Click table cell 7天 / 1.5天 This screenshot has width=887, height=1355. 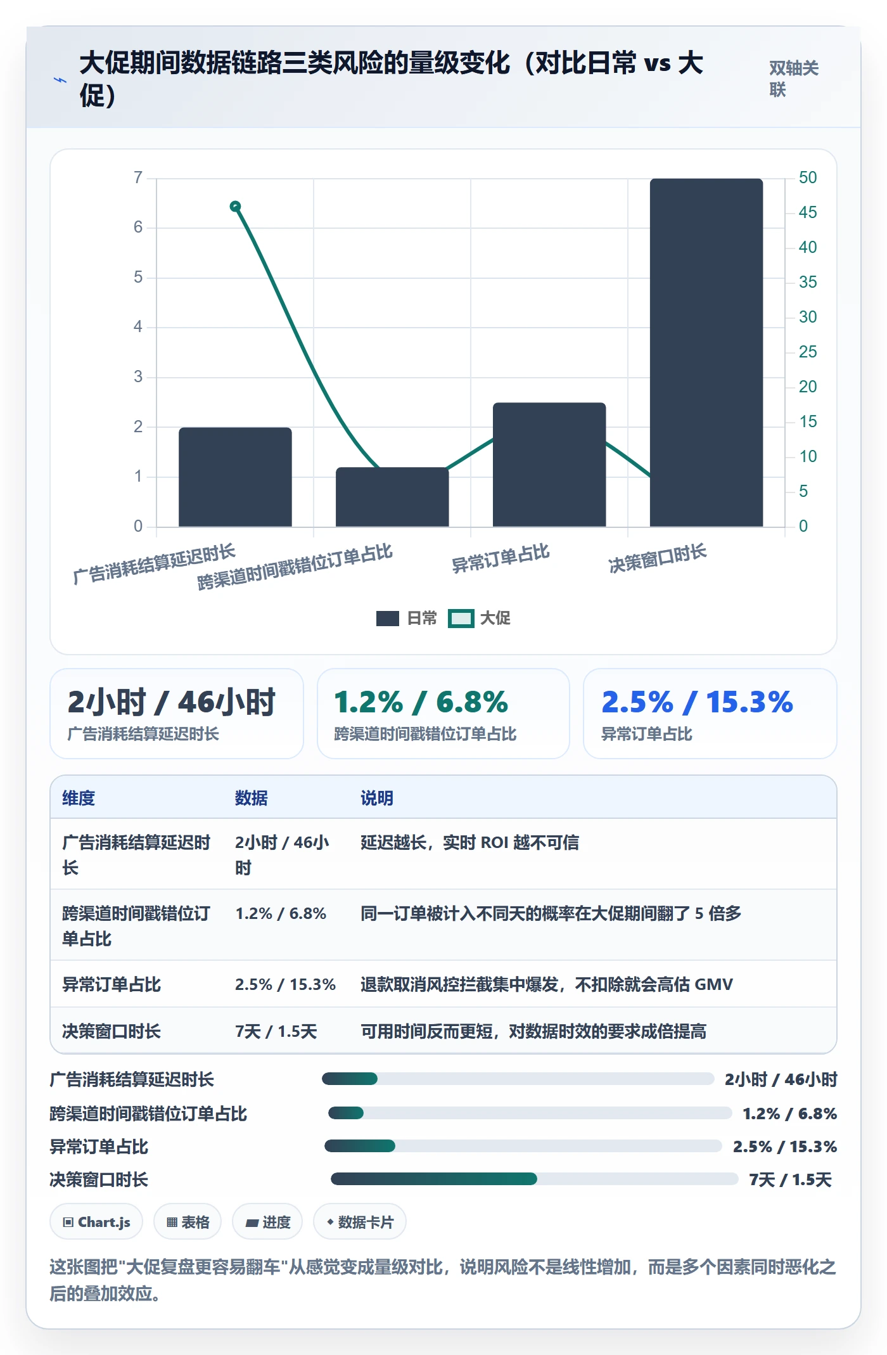pos(276,1031)
